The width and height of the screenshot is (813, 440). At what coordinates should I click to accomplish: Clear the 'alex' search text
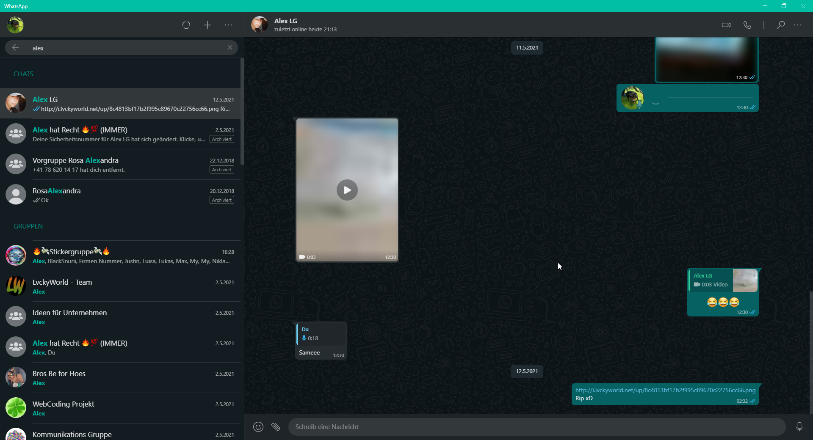(230, 47)
